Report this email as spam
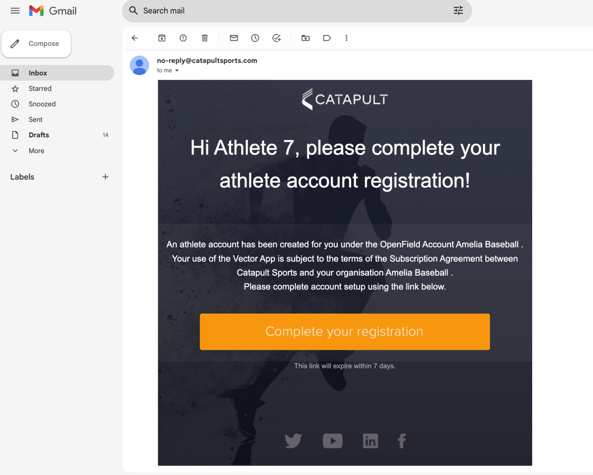Screen dimensions: 593x475 pyautogui.click(x=183, y=38)
